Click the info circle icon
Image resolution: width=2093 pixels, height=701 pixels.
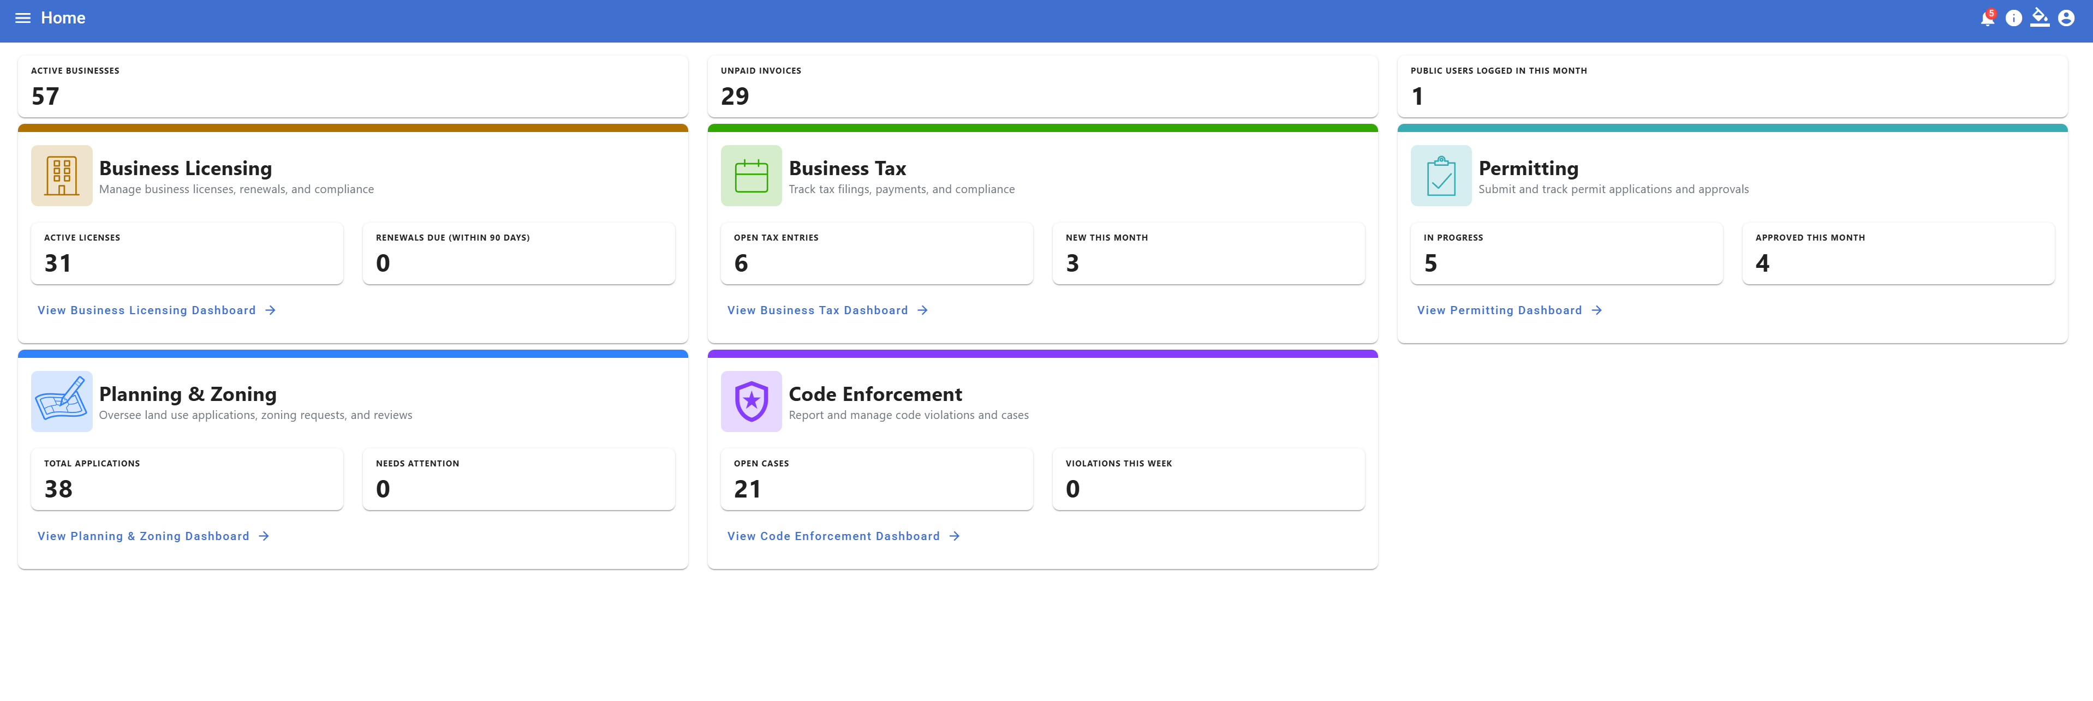(2013, 19)
